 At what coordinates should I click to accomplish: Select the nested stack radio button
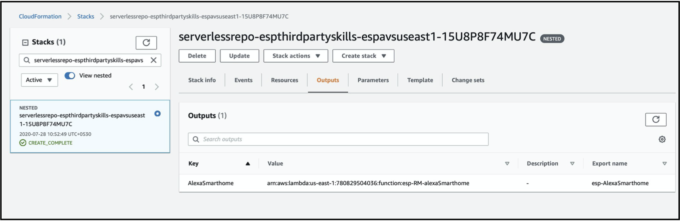158,114
